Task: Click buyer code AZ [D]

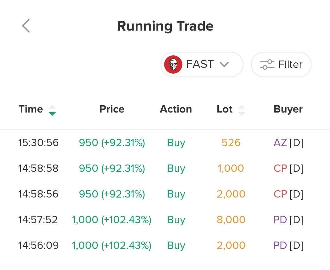Action: [288, 143]
